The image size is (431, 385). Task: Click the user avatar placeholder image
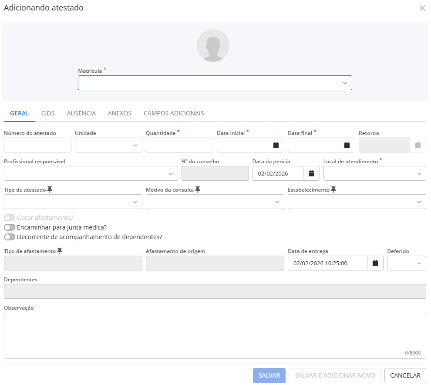coord(213,46)
